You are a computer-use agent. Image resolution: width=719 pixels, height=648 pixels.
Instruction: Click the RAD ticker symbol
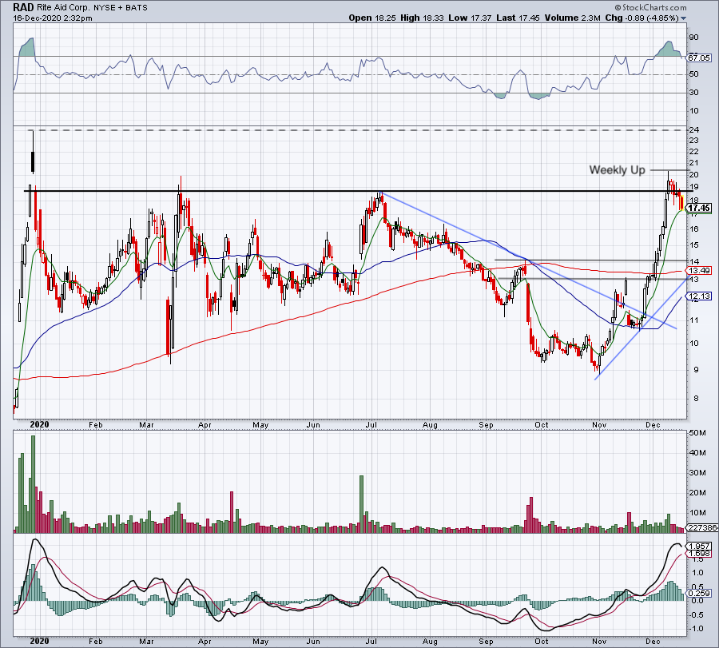tap(23, 7)
